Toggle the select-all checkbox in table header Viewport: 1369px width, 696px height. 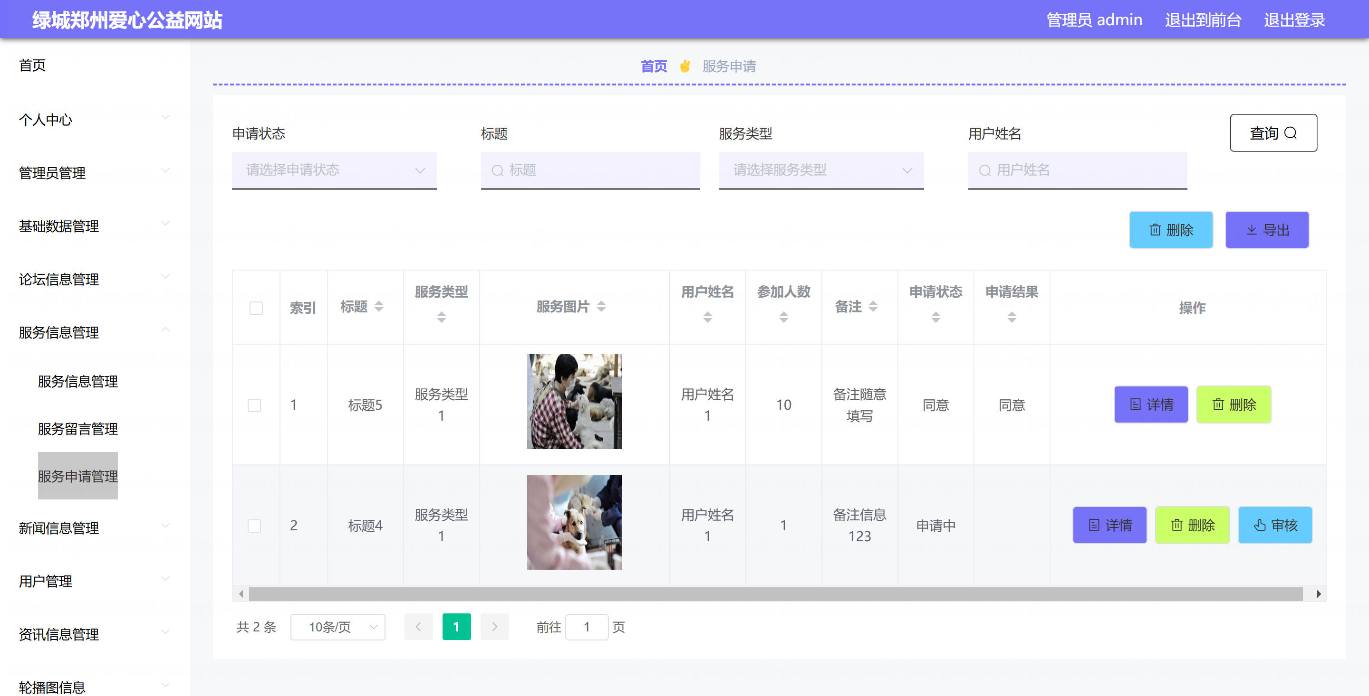[x=256, y=308]
